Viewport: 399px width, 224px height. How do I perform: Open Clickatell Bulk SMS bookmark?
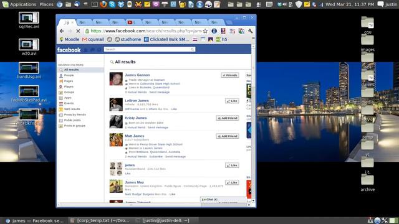click(x=166, y=39)
